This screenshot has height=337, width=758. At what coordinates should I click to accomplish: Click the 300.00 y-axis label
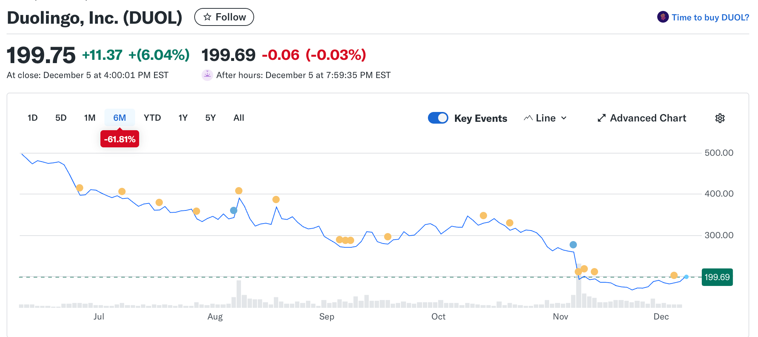click(x=719, y=235)
